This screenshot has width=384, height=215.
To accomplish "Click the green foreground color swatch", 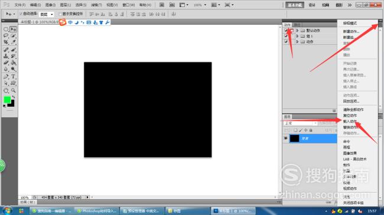I will tap(7, 100).
